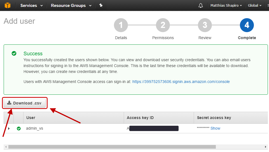Expand the Services dropdown menu

coord(31,6)
